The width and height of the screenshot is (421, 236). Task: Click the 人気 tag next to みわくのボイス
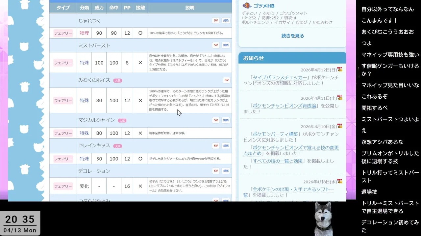click(118, 81)
